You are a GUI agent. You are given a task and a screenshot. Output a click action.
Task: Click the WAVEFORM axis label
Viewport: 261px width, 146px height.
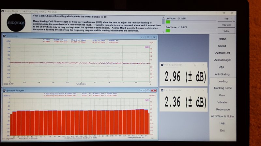(81, 84)
